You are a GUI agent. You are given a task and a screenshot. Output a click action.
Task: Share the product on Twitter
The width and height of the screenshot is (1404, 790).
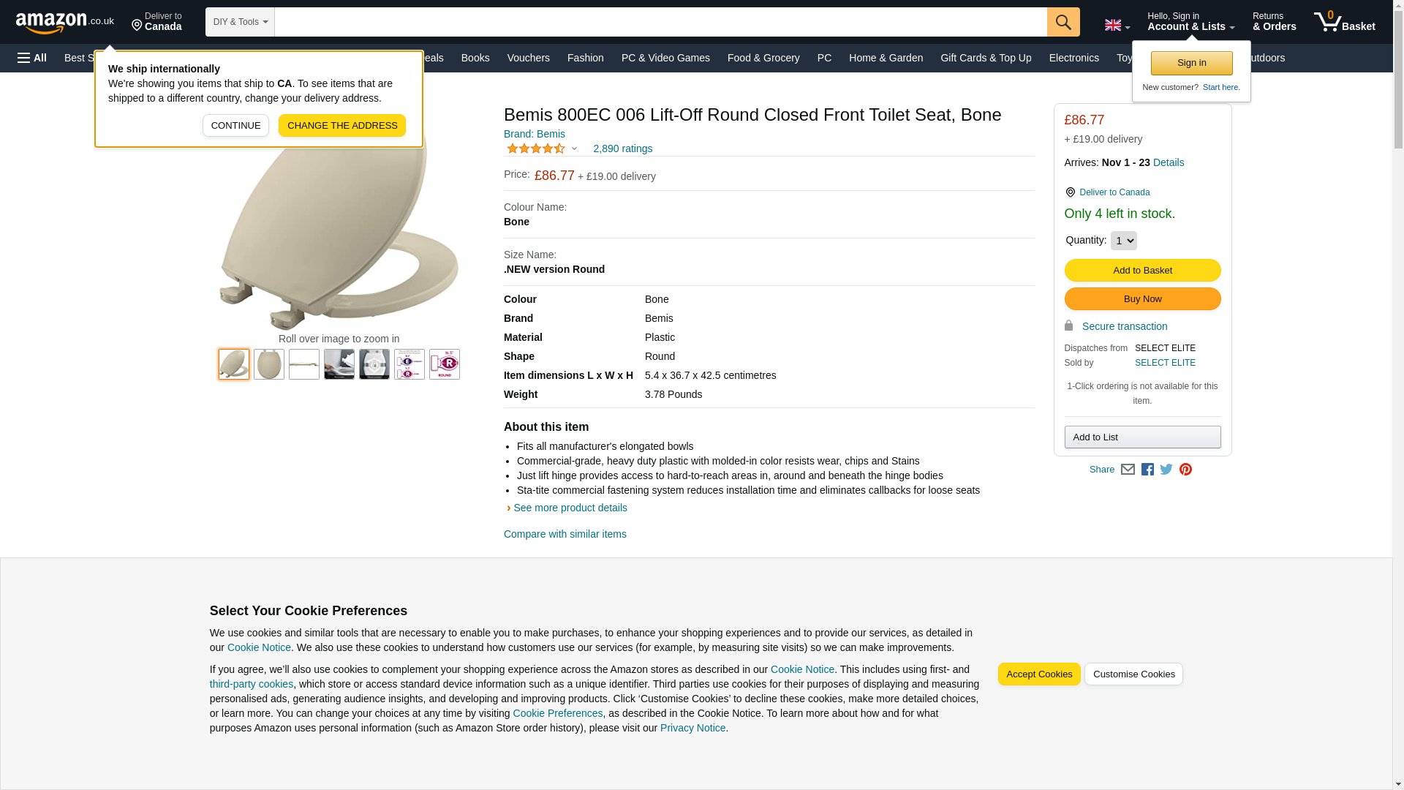pos(1166,470)
